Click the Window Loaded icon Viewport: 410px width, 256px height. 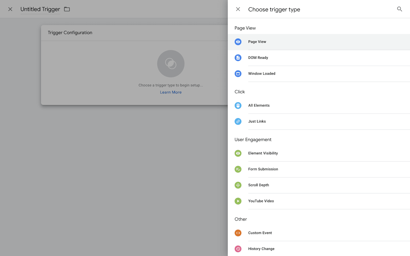[x=238, y=74]
